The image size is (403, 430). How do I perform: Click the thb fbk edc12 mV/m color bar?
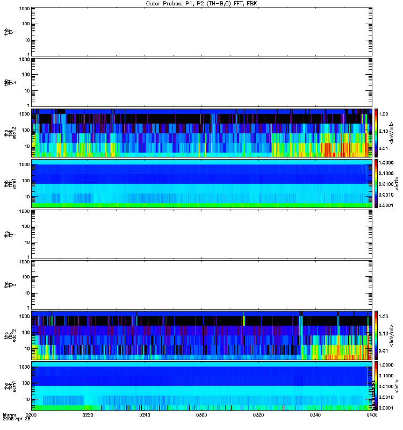[376, 133]
